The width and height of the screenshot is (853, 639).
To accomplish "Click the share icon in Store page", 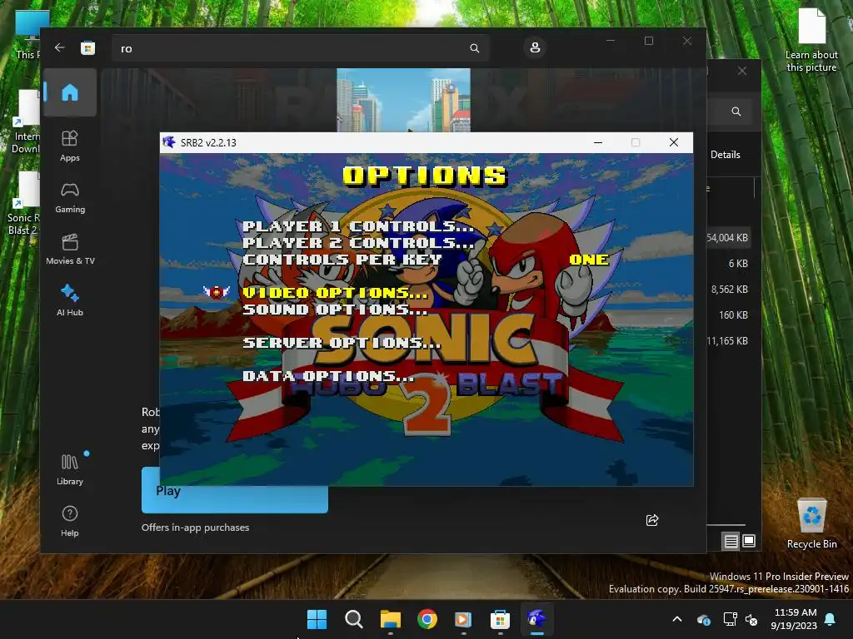I will pos(652,520).
